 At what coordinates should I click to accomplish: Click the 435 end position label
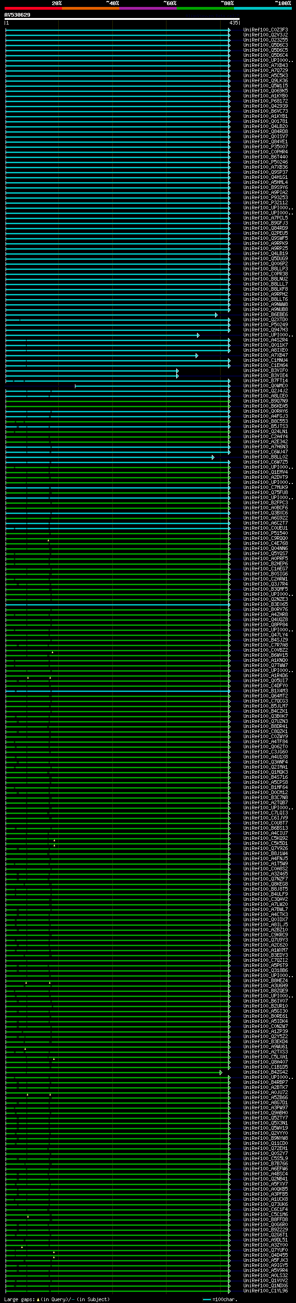pos(233,23)
